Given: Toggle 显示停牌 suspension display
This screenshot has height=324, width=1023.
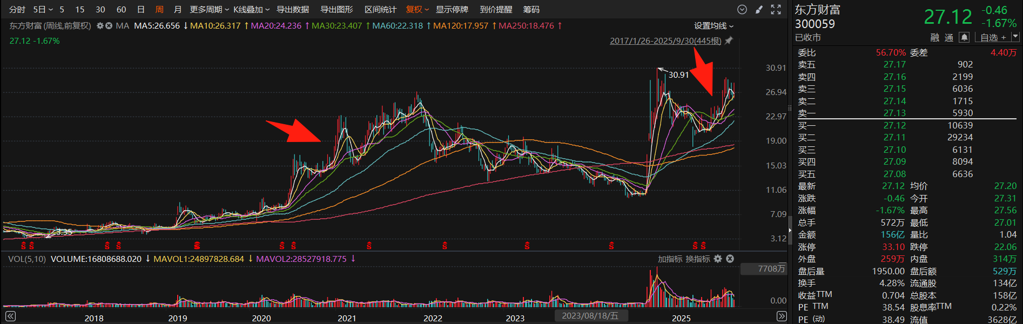Looking at the screenshot, I should [452, 10].
